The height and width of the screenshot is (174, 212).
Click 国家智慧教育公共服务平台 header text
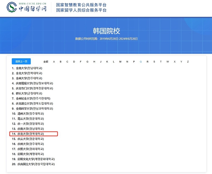tap(81, 5)
